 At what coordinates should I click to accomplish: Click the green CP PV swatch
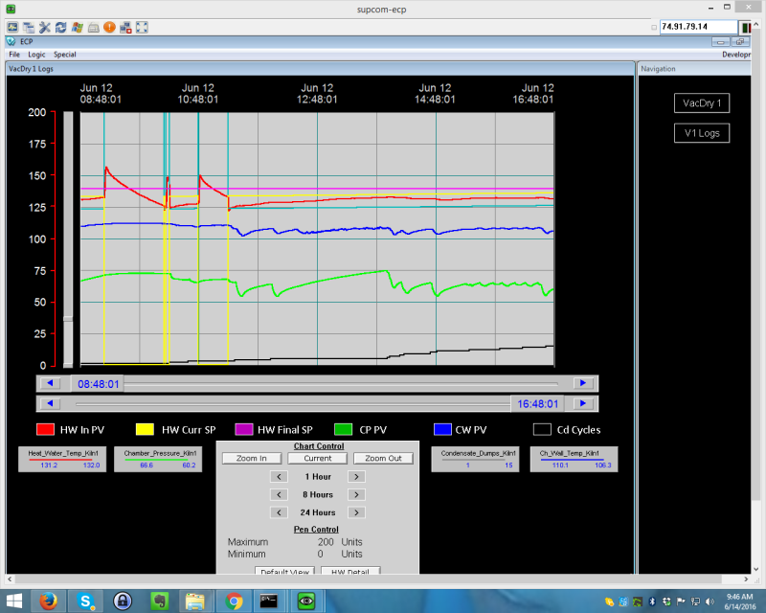tap(343, 430)
